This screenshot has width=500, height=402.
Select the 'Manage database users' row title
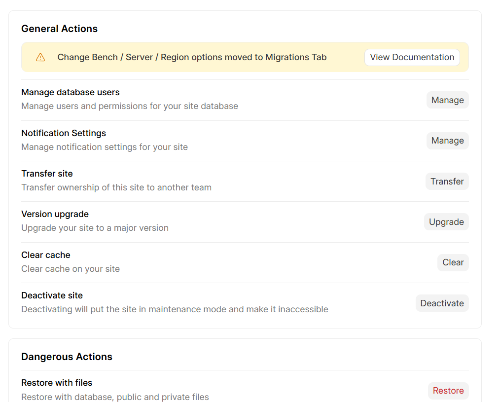pos(71,92)
